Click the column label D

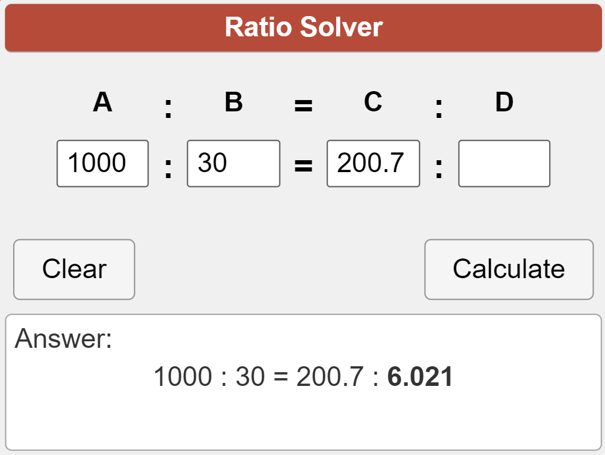(x=504, y=102)
